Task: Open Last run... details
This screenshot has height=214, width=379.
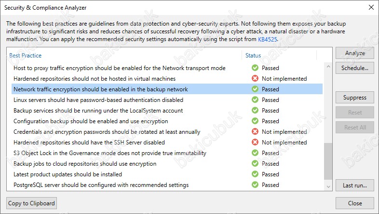Action: [x=355, y=185]
